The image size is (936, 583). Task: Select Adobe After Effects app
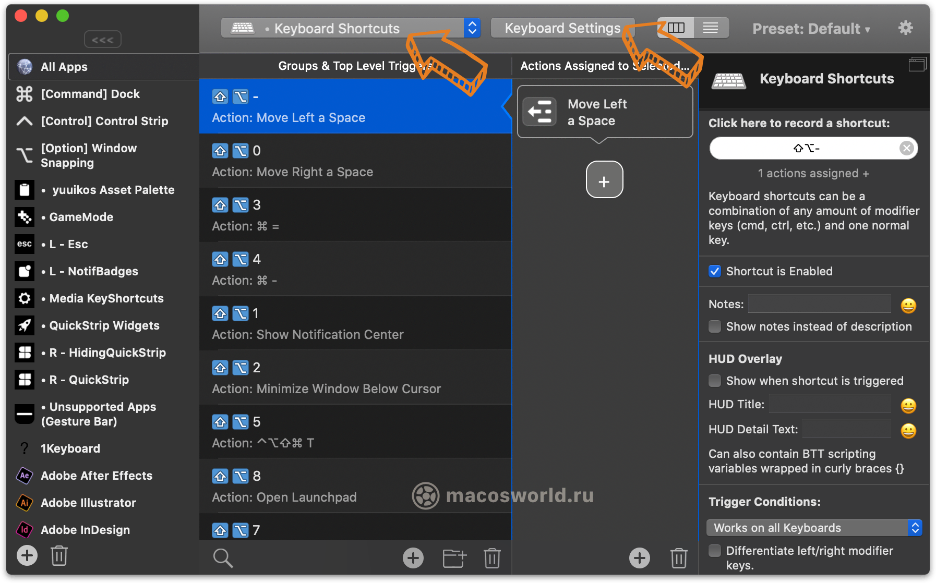pos(104,476)
